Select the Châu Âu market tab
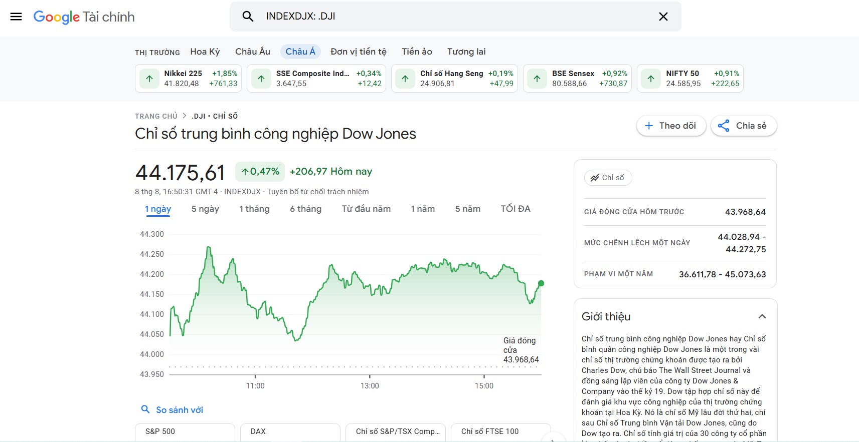Screen dimensions: 859x442 coord(253,52)
